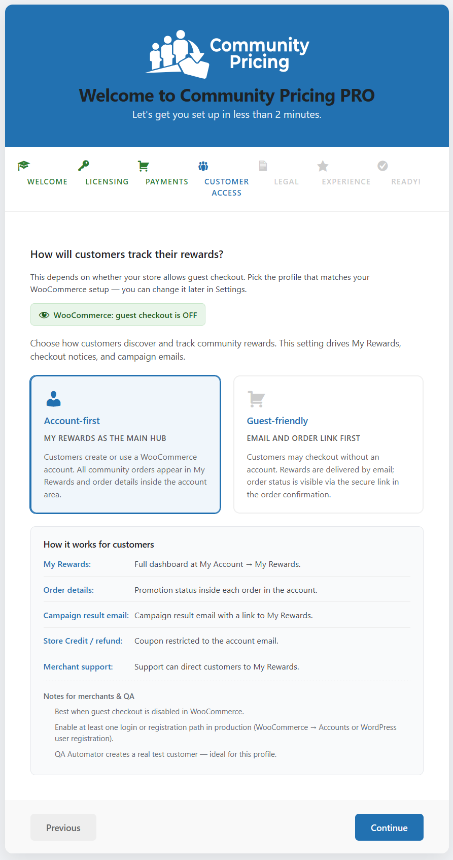This screenshot has width=453, height=860.
Task: Click the Licensing key icon
Action: 83,166
